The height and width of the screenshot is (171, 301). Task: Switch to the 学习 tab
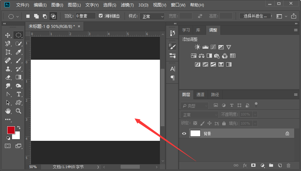click(x=186, y=30)
